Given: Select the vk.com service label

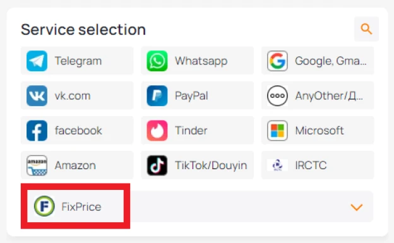Looking at the screenshot, I should [x=73, y=96].
